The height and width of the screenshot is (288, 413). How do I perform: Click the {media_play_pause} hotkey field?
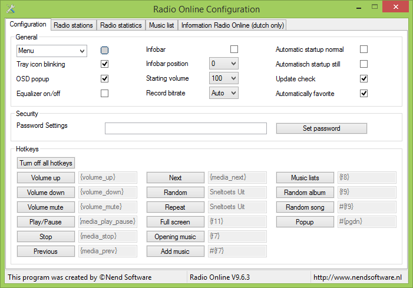(x=108, y=221)
